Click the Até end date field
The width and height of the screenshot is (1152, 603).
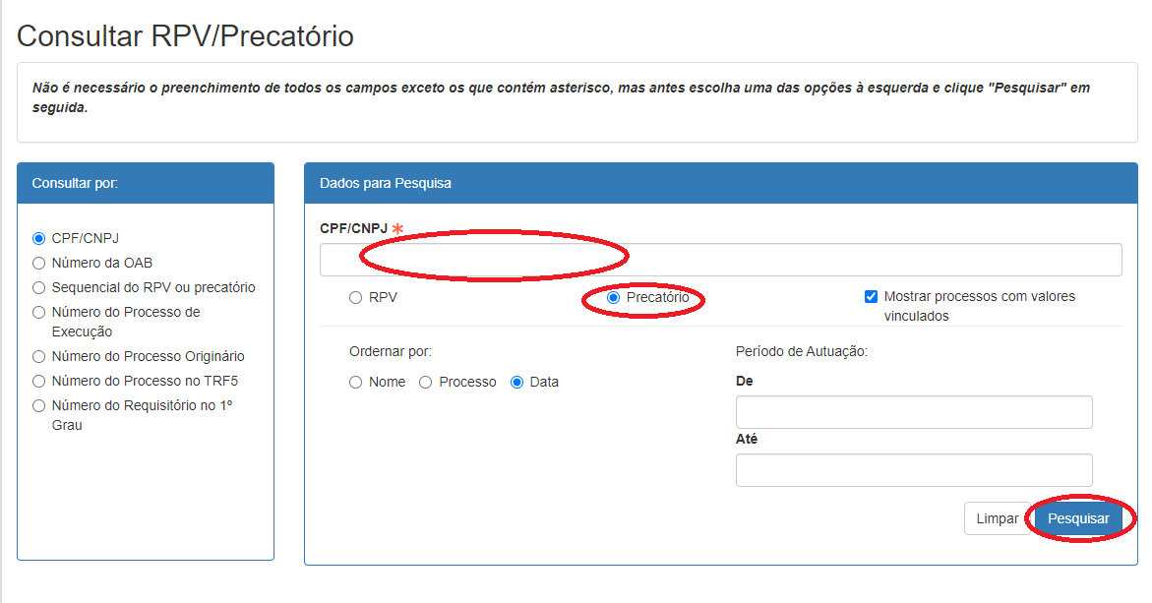913,470
